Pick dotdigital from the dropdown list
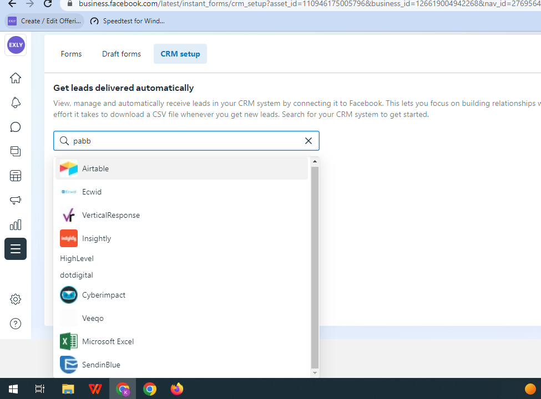Screen dimensions: 541x399 click(181, 275)
